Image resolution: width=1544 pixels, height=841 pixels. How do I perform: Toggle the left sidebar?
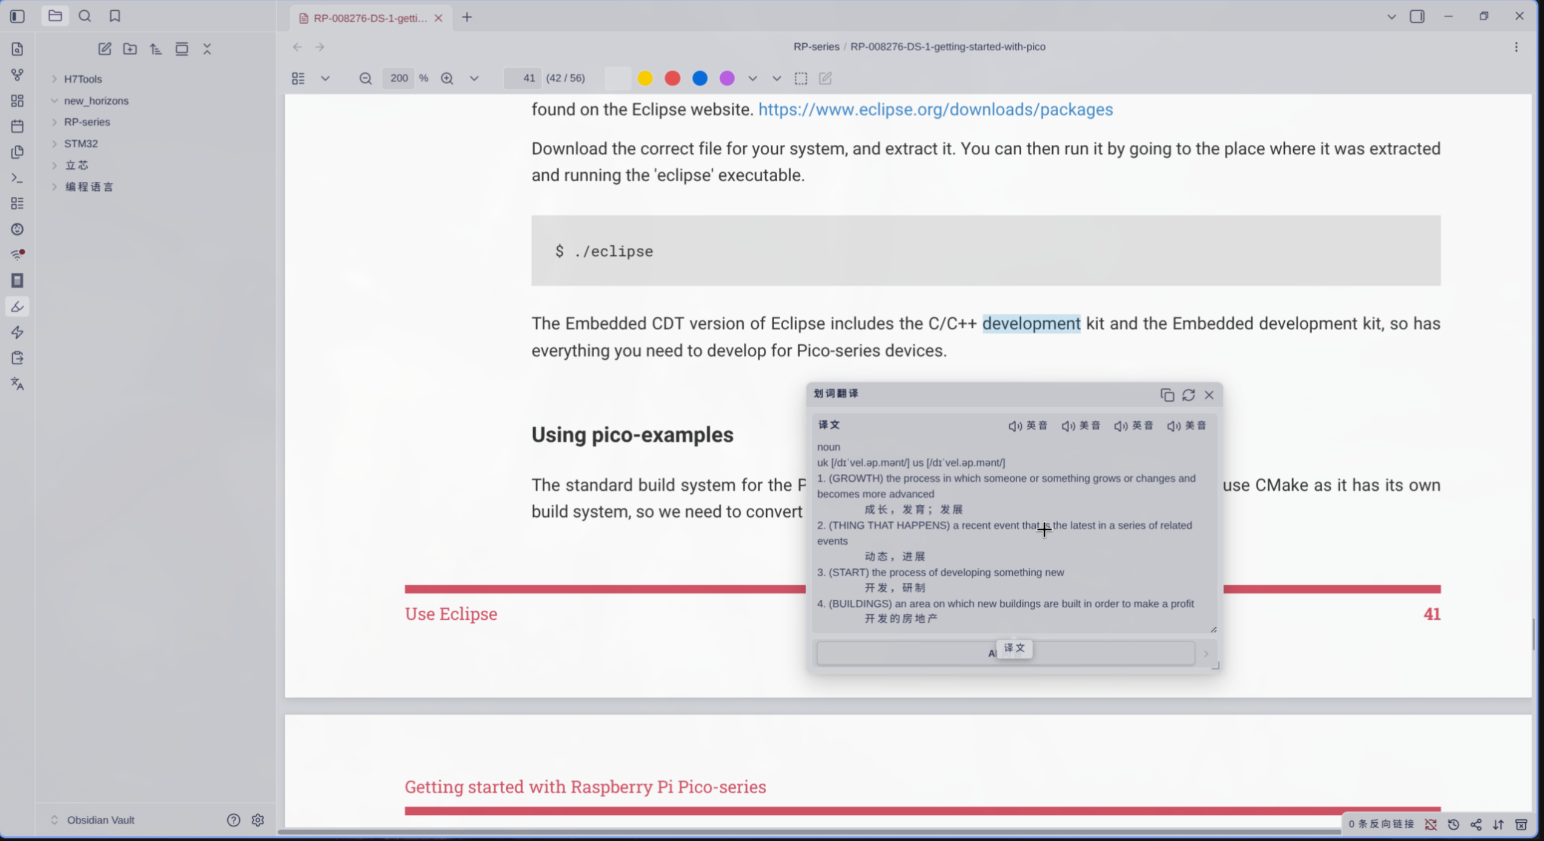(17, 16)
